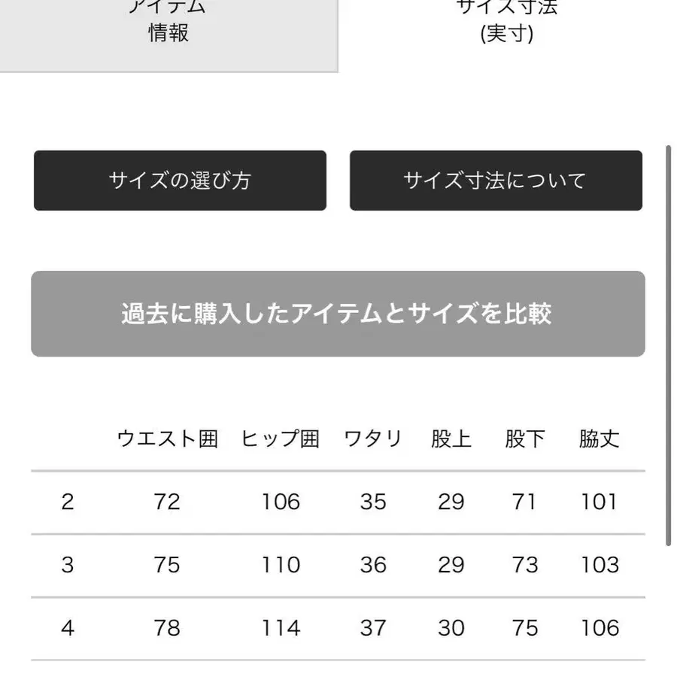Select size 2 row label
Image resolution: width=677 pixels, height=677 pixels.
(67, 502)
